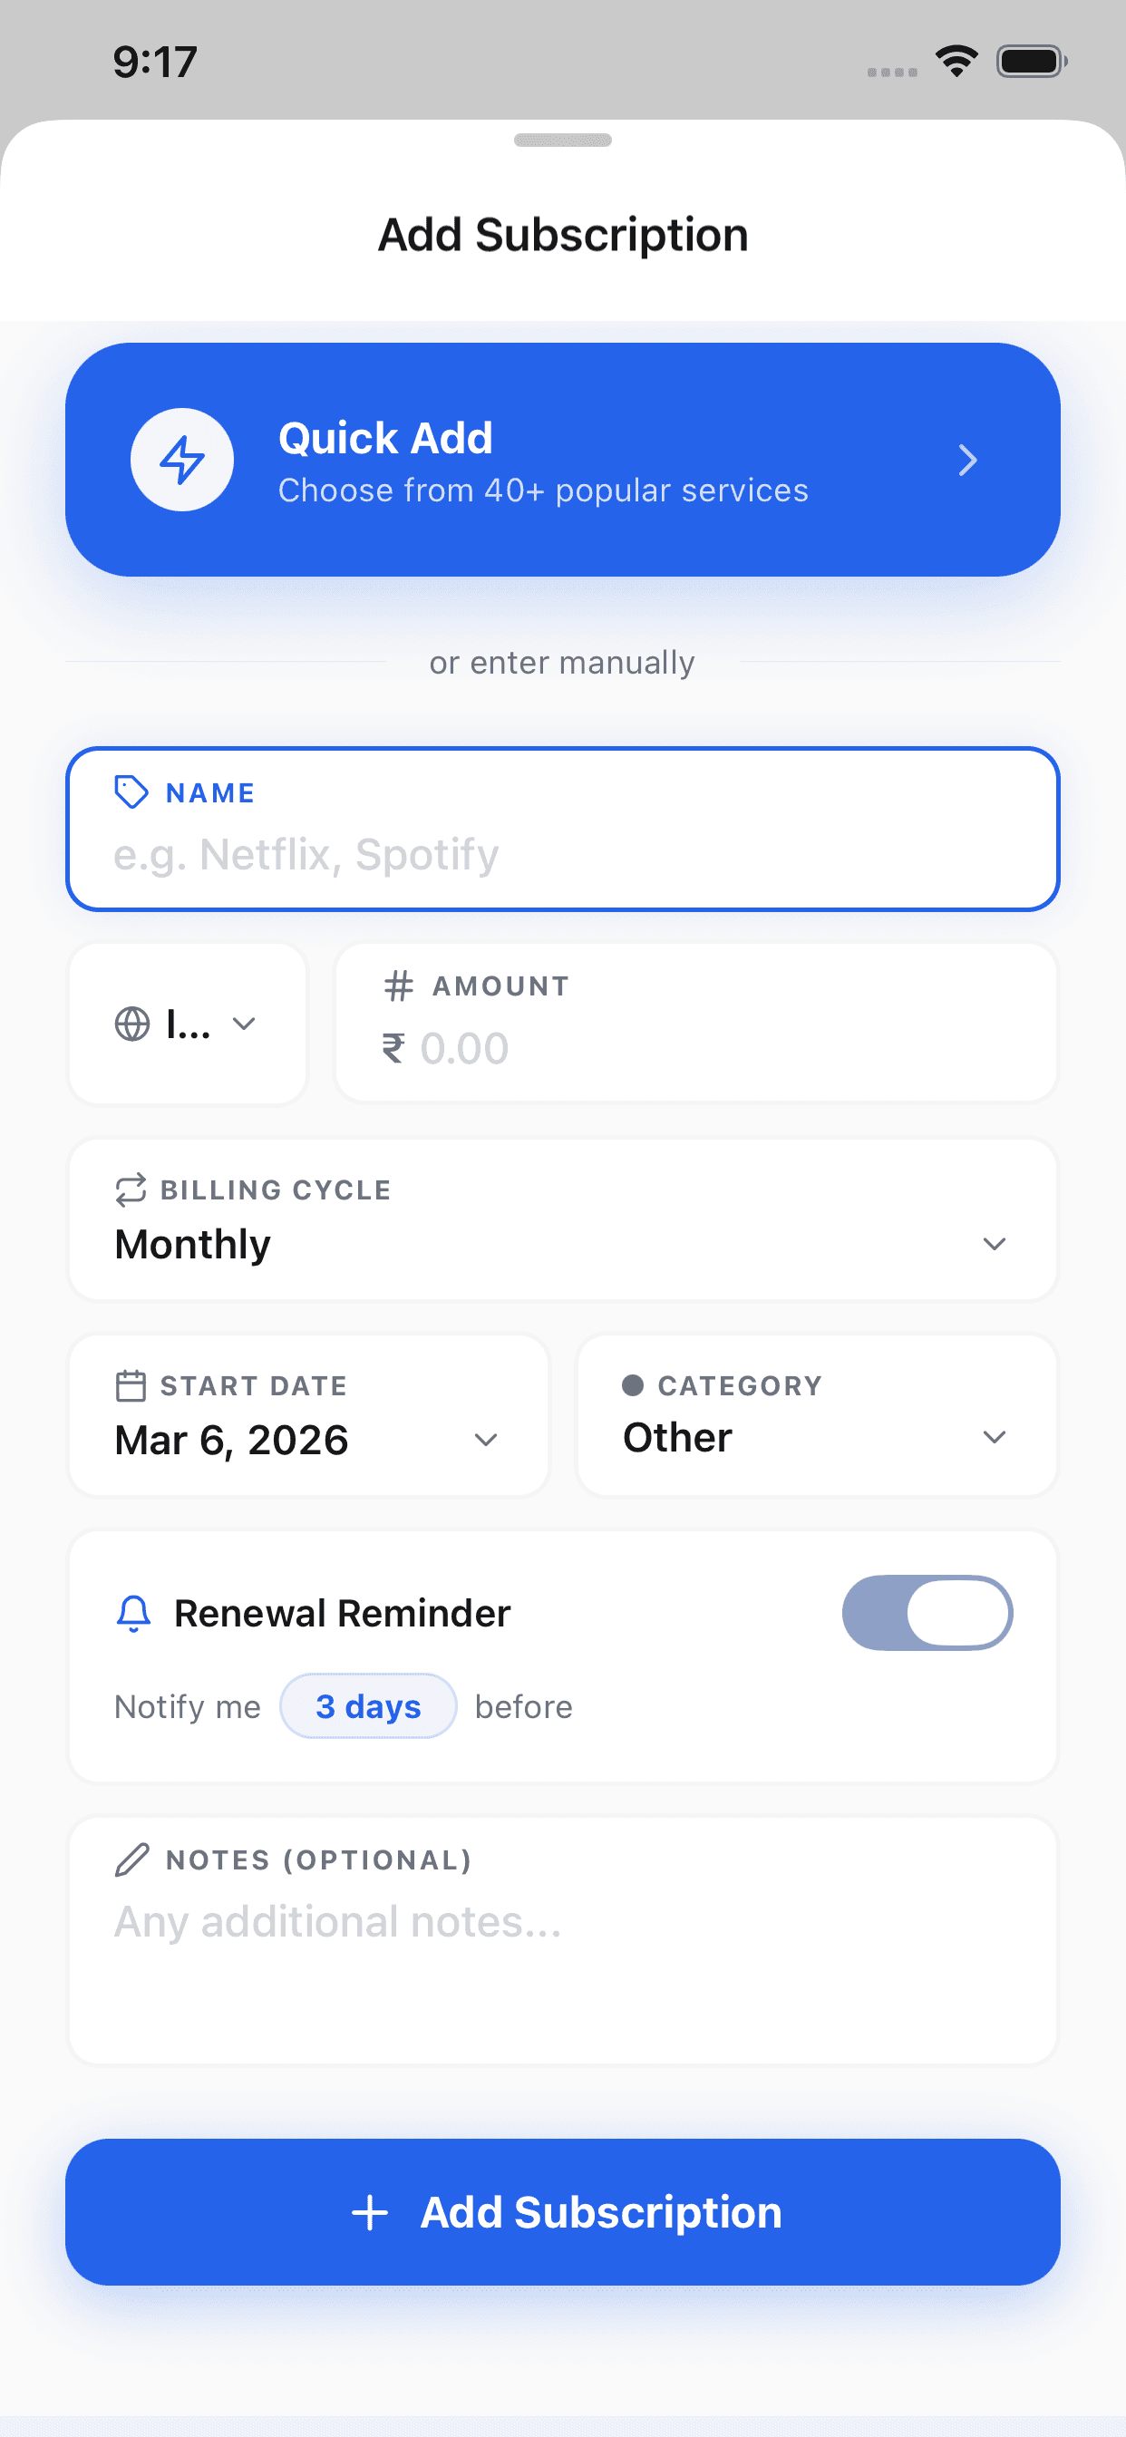Click the calendar icon by Start Date
Image resolution: width=1126 pixels, height=2437 pixels.
(x=131, y=1385)
